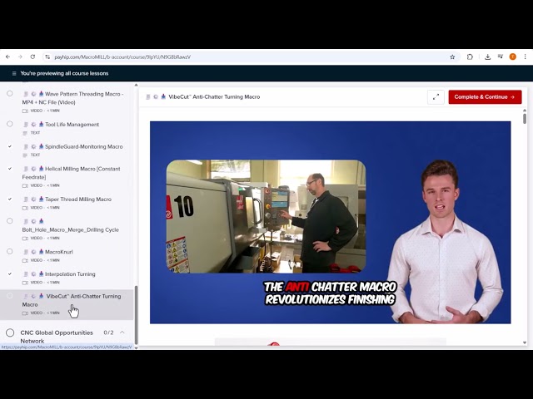
Task: Click video icon under VibeCut sidebar lesson
Action: (x=25, y=313)
